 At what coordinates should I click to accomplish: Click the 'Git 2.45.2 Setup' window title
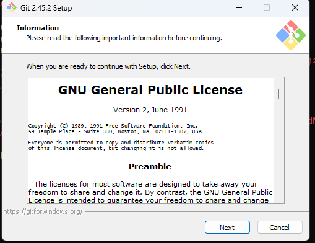click(46, 8)
